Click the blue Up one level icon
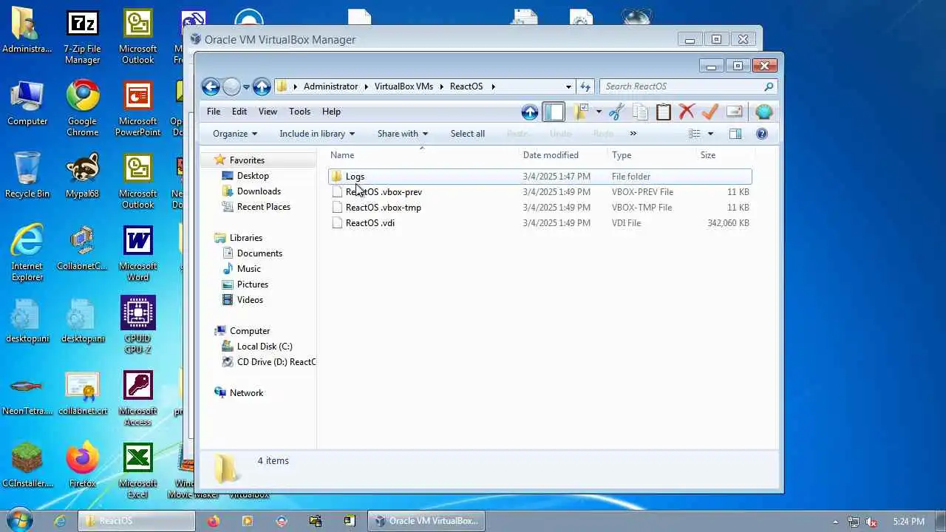This screenshot has height=532, width=946. (x=530, y=112)
